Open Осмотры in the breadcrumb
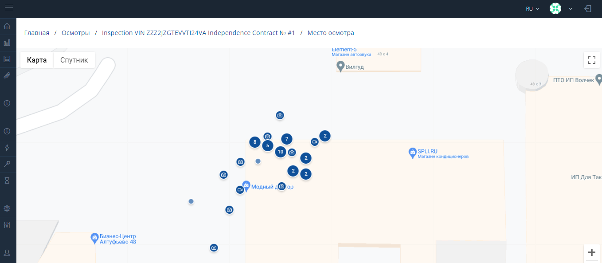This screenshot has height=263, width=602. 76,33
